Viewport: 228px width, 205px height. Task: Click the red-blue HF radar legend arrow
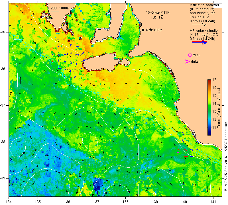tap(199, 42)
